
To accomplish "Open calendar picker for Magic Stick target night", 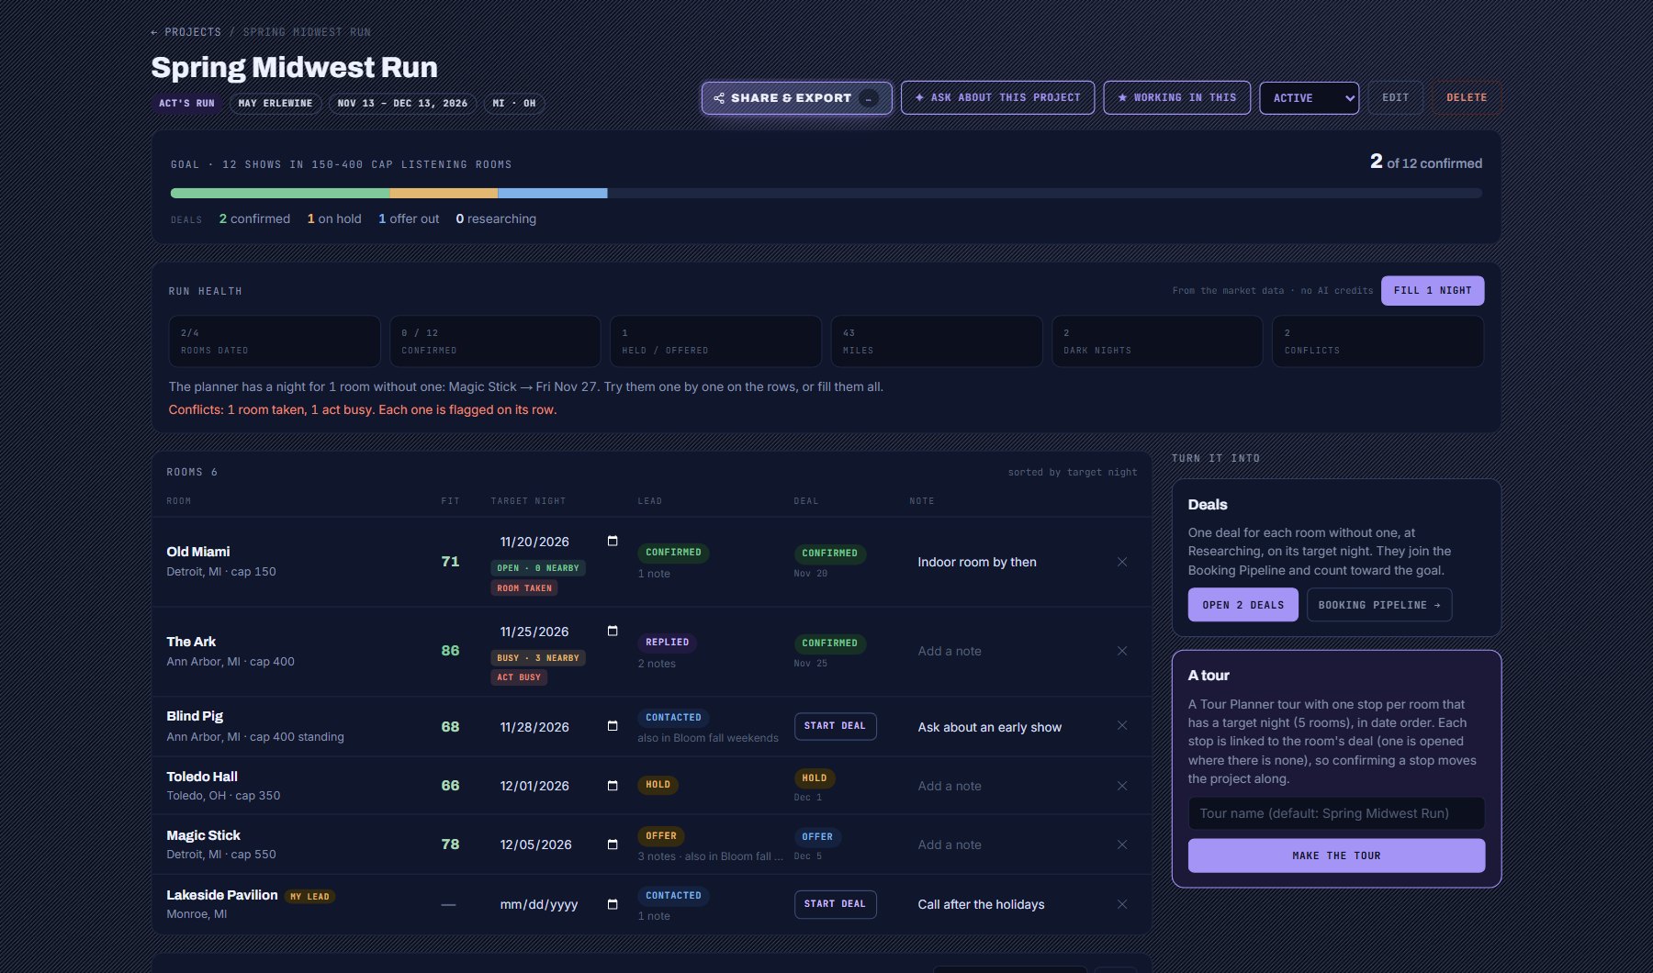I will (x=613, y=844).
